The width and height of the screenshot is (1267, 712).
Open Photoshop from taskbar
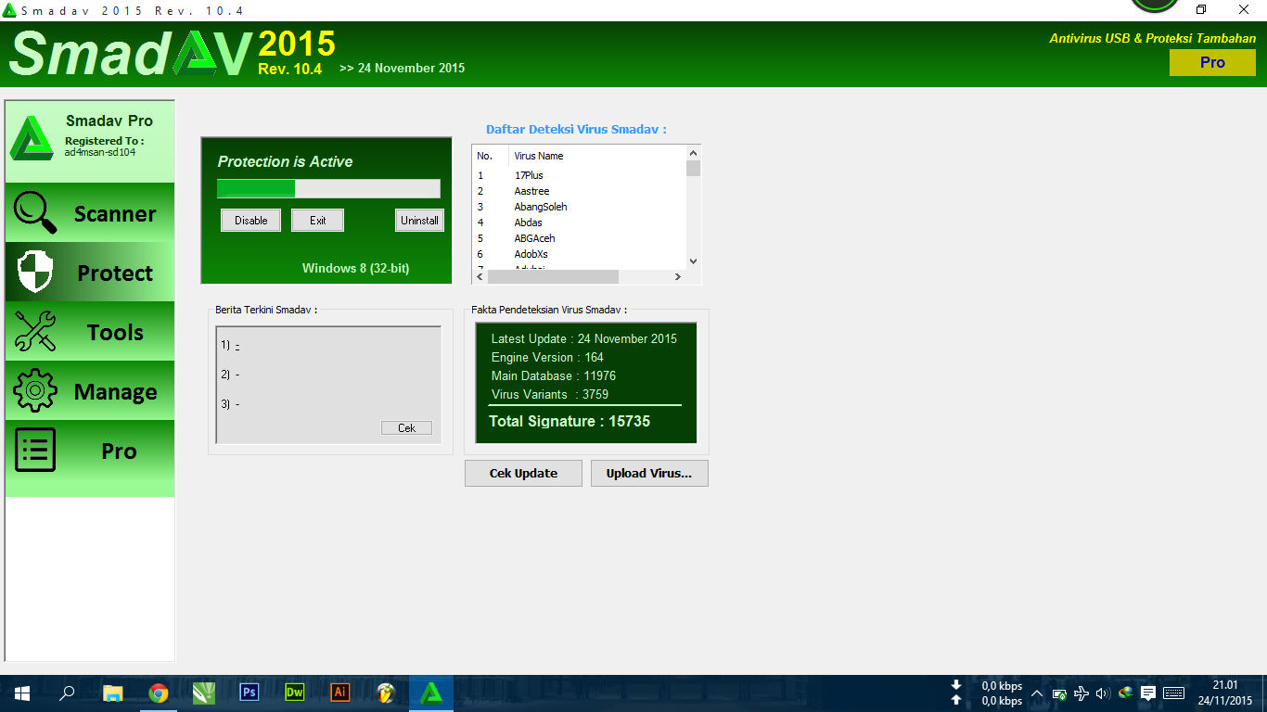249,693
